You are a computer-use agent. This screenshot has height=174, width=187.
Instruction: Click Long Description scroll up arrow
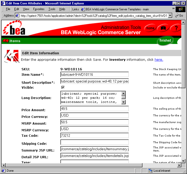point(124,93)
